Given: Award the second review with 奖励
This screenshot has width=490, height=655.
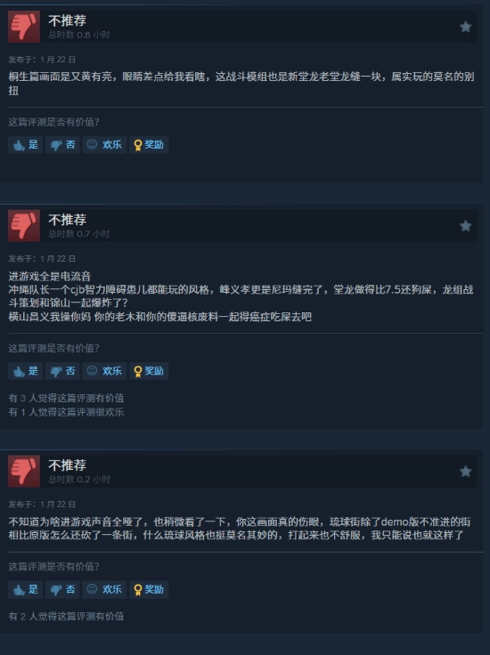Looking at the screenshot, I should pyautogui.click(x=149, y=371).
